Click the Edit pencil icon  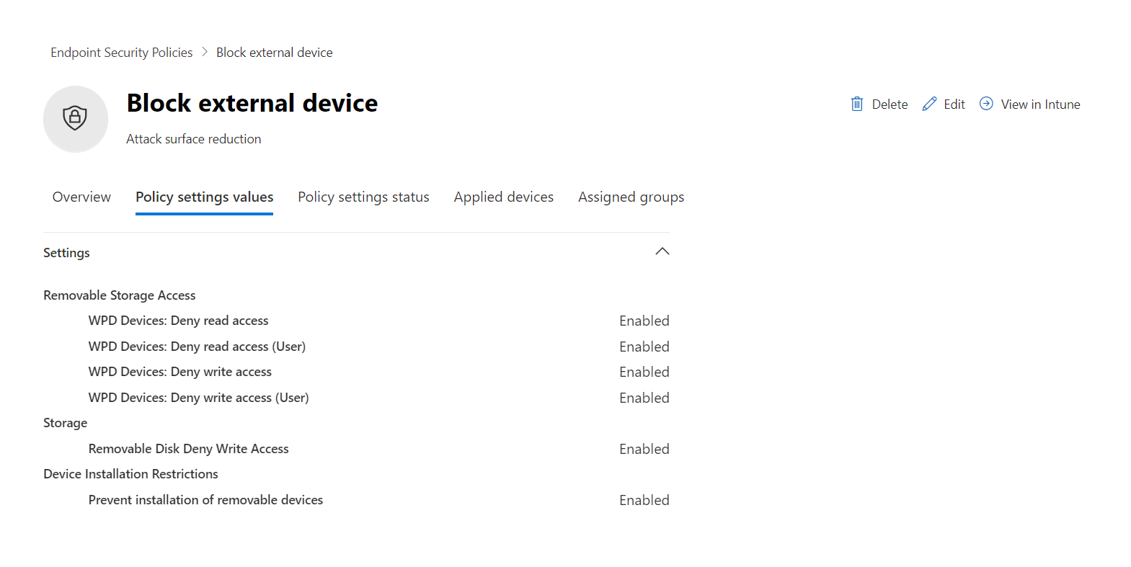click(929, 104)
